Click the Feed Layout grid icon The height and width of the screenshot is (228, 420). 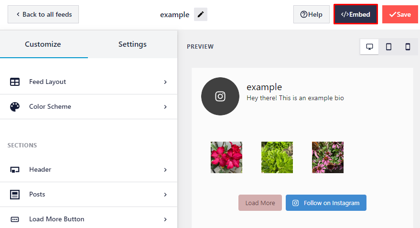coord(15,82)
